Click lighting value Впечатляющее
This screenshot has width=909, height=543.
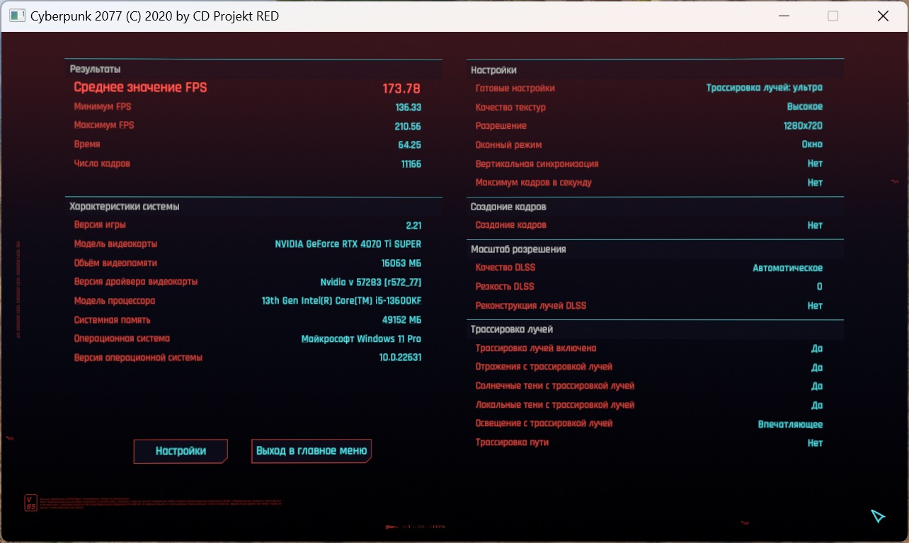click(790, 424)
